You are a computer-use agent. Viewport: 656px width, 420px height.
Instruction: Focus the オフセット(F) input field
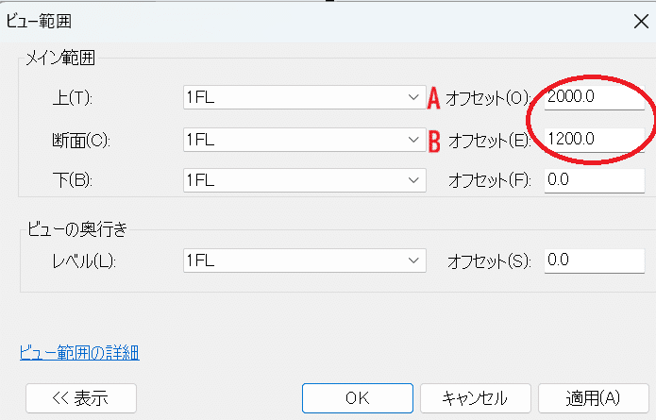click(594, 180)
